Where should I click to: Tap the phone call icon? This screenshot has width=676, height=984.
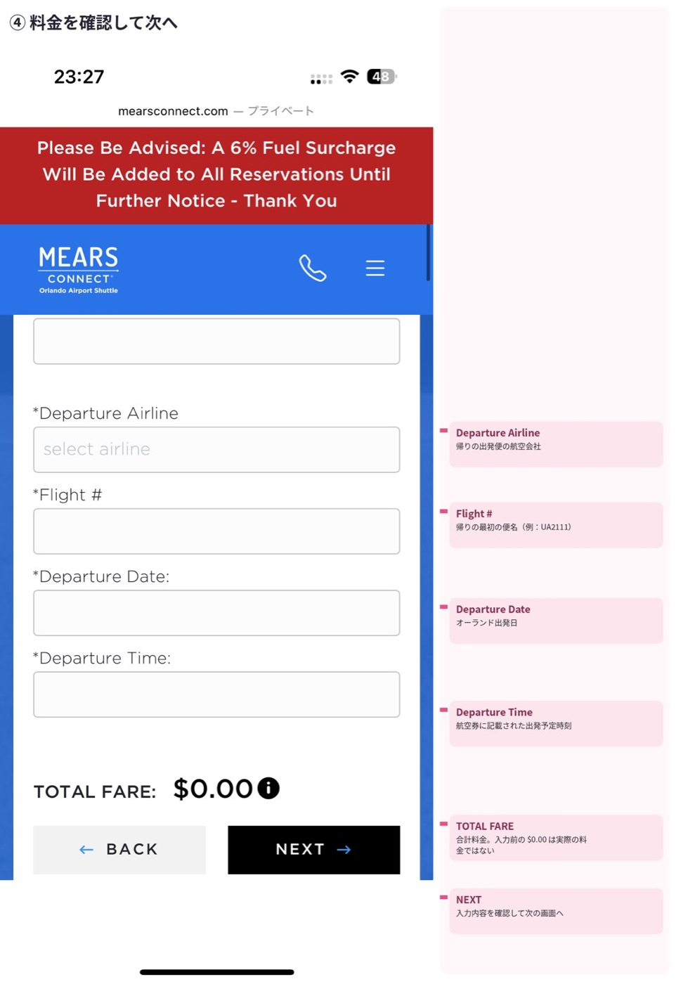(x=313, y=268)
